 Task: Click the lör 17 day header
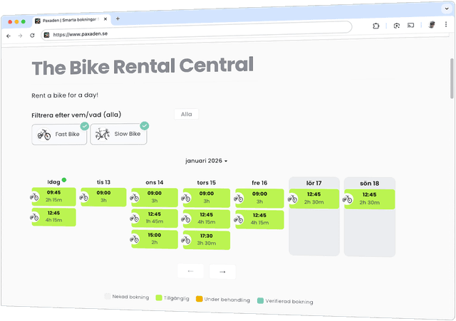pyautogui.click(x=313, y=183)
